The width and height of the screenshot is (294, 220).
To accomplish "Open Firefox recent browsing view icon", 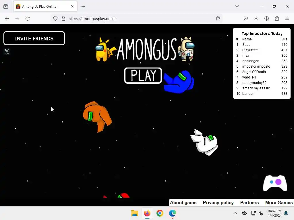I will [x=6, y=6].
